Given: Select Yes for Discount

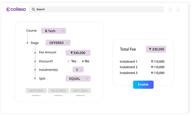Looking at the screenshot, I should click(69, 61).
